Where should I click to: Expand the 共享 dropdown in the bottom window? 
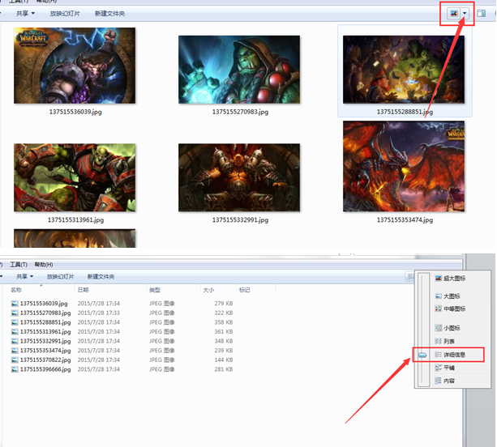pyautogui.click(x=24, y=276)
